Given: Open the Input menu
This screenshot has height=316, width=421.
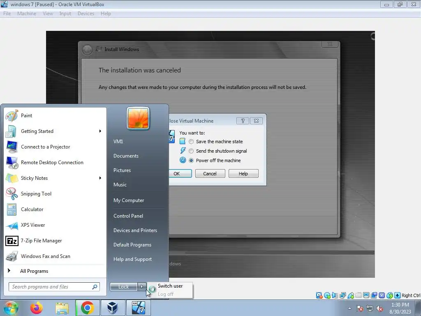Looking at the screenshot, I should pyautogui.click(x=65, y=14).
